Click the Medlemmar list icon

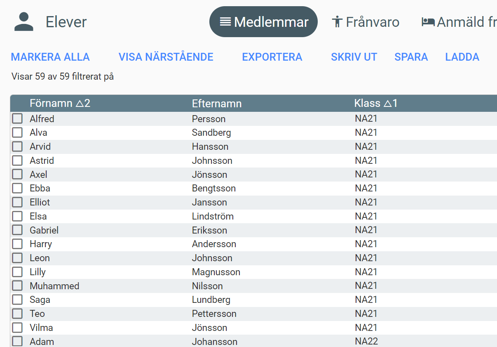(x=225, y=22)
